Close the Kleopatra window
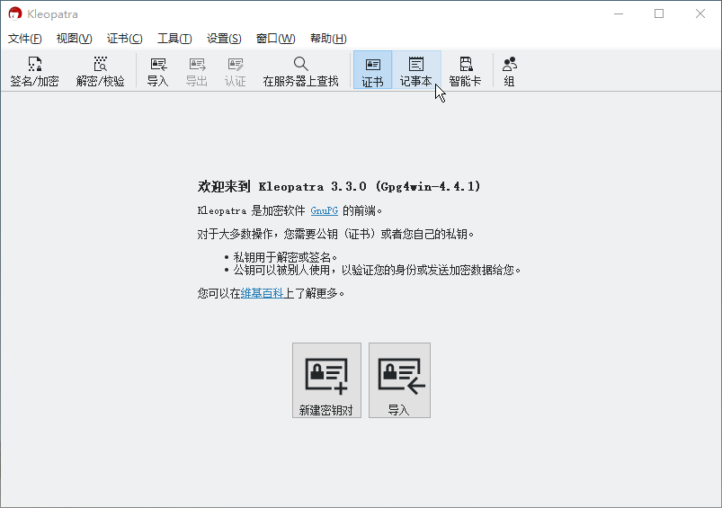Viewport: 722px width, 508px height. tap(700, 13)
